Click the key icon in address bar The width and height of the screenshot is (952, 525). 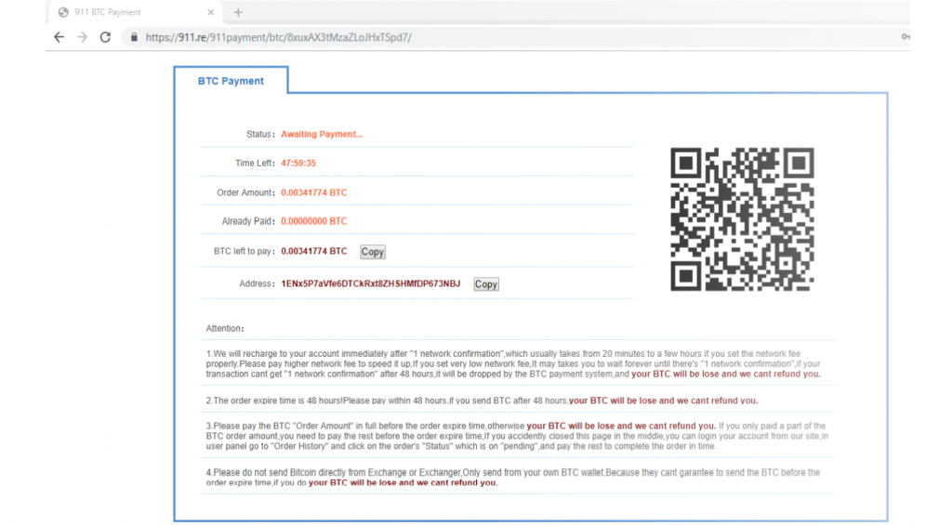point(905,37)
